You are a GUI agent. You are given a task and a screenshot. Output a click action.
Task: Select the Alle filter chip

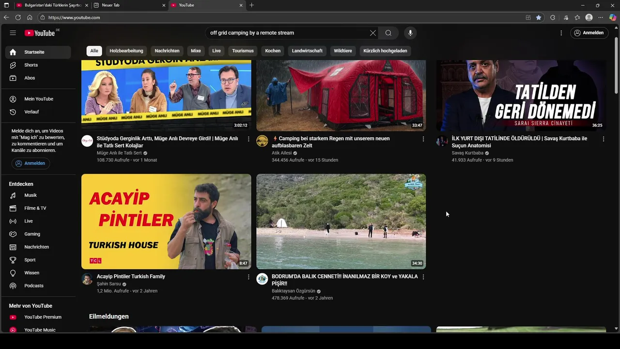click(x=94, y=51)
